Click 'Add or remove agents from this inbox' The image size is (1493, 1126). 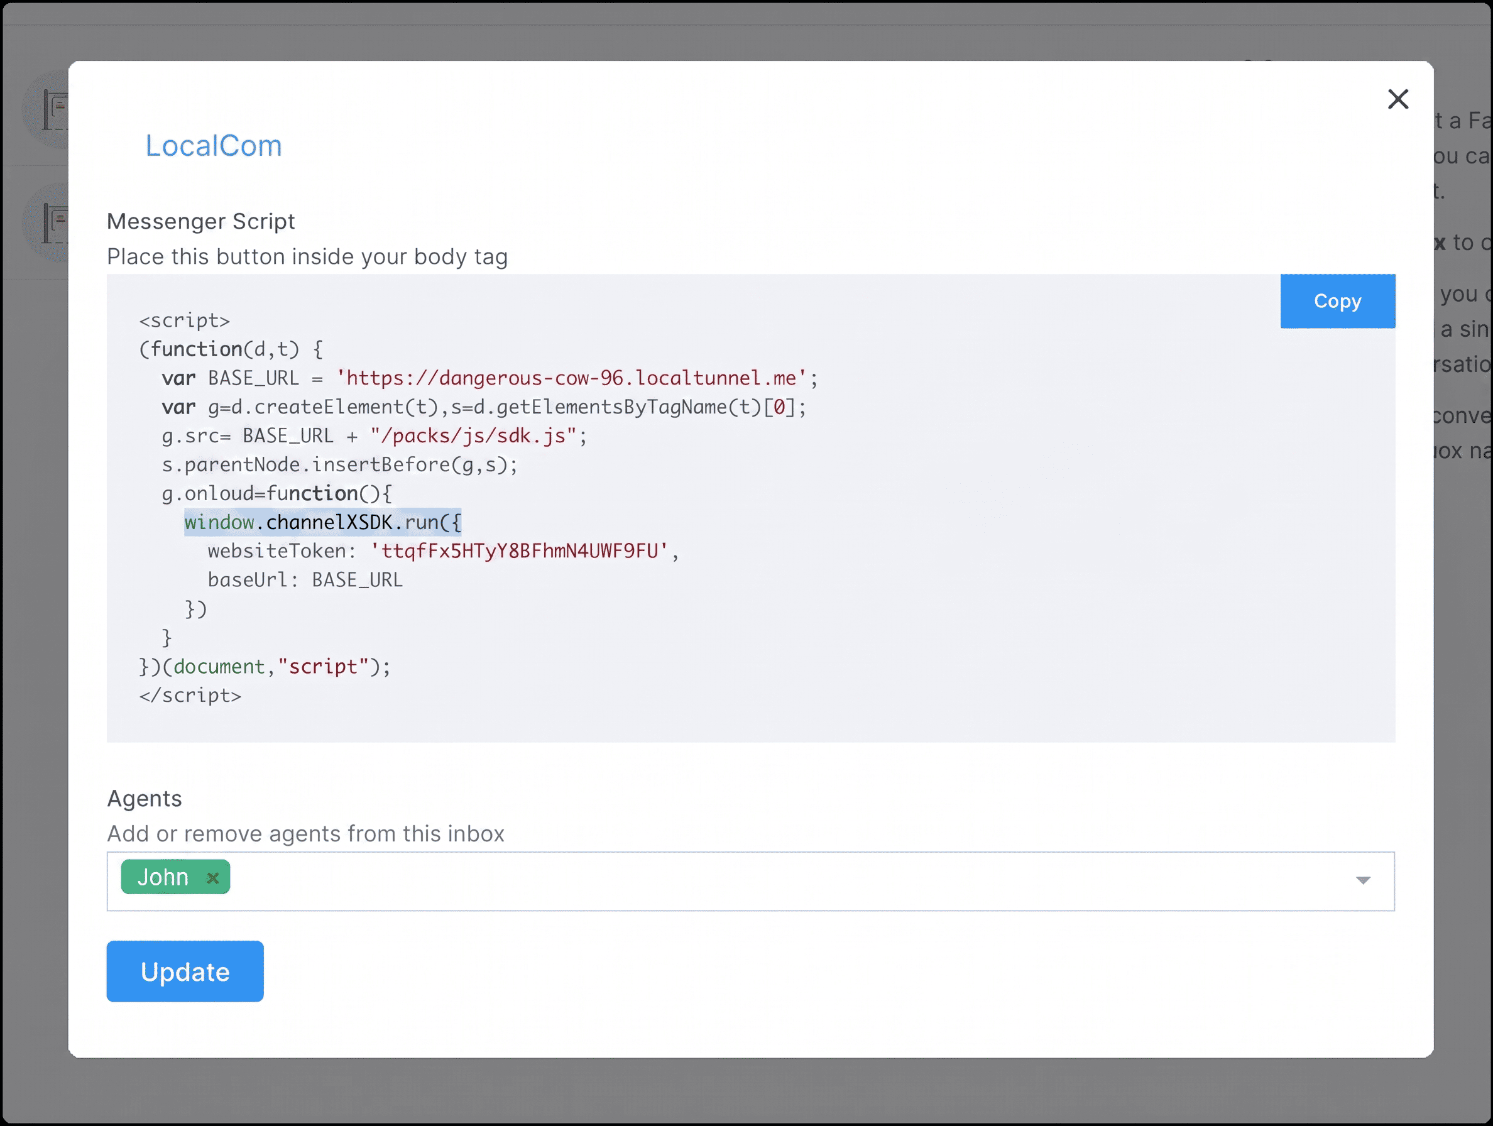[306, 834]
